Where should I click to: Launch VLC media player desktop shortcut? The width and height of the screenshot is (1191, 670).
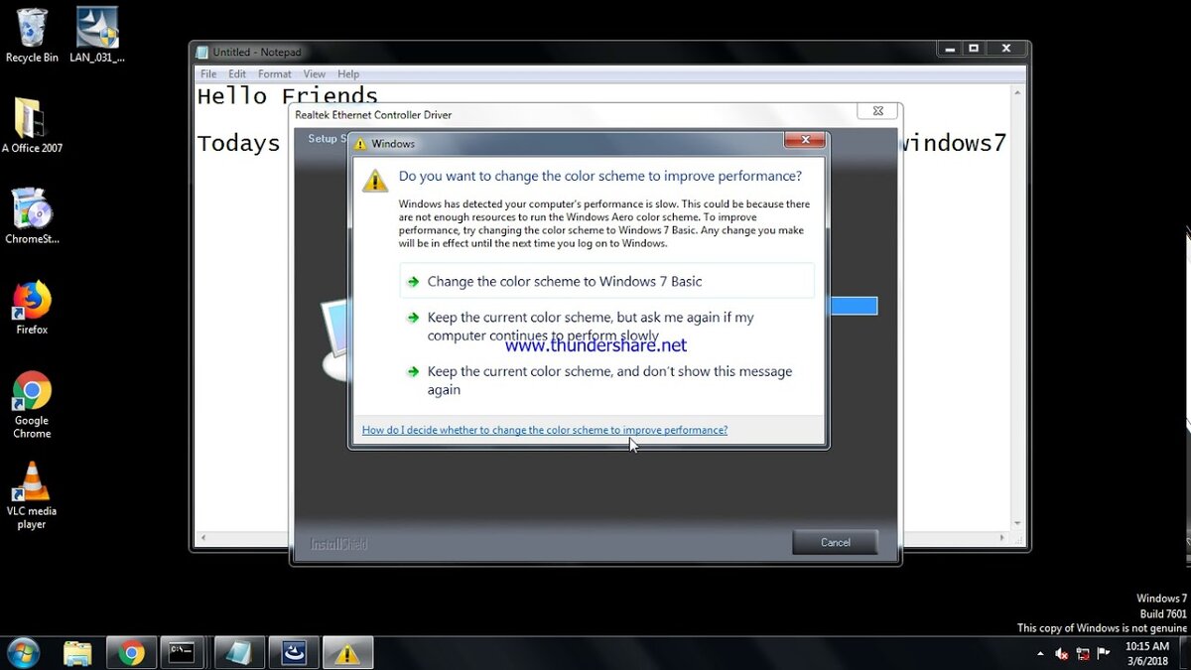(32, 495)
